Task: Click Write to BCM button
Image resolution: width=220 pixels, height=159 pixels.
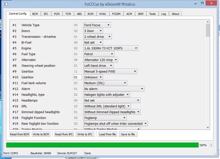Action: click(41, 134)
